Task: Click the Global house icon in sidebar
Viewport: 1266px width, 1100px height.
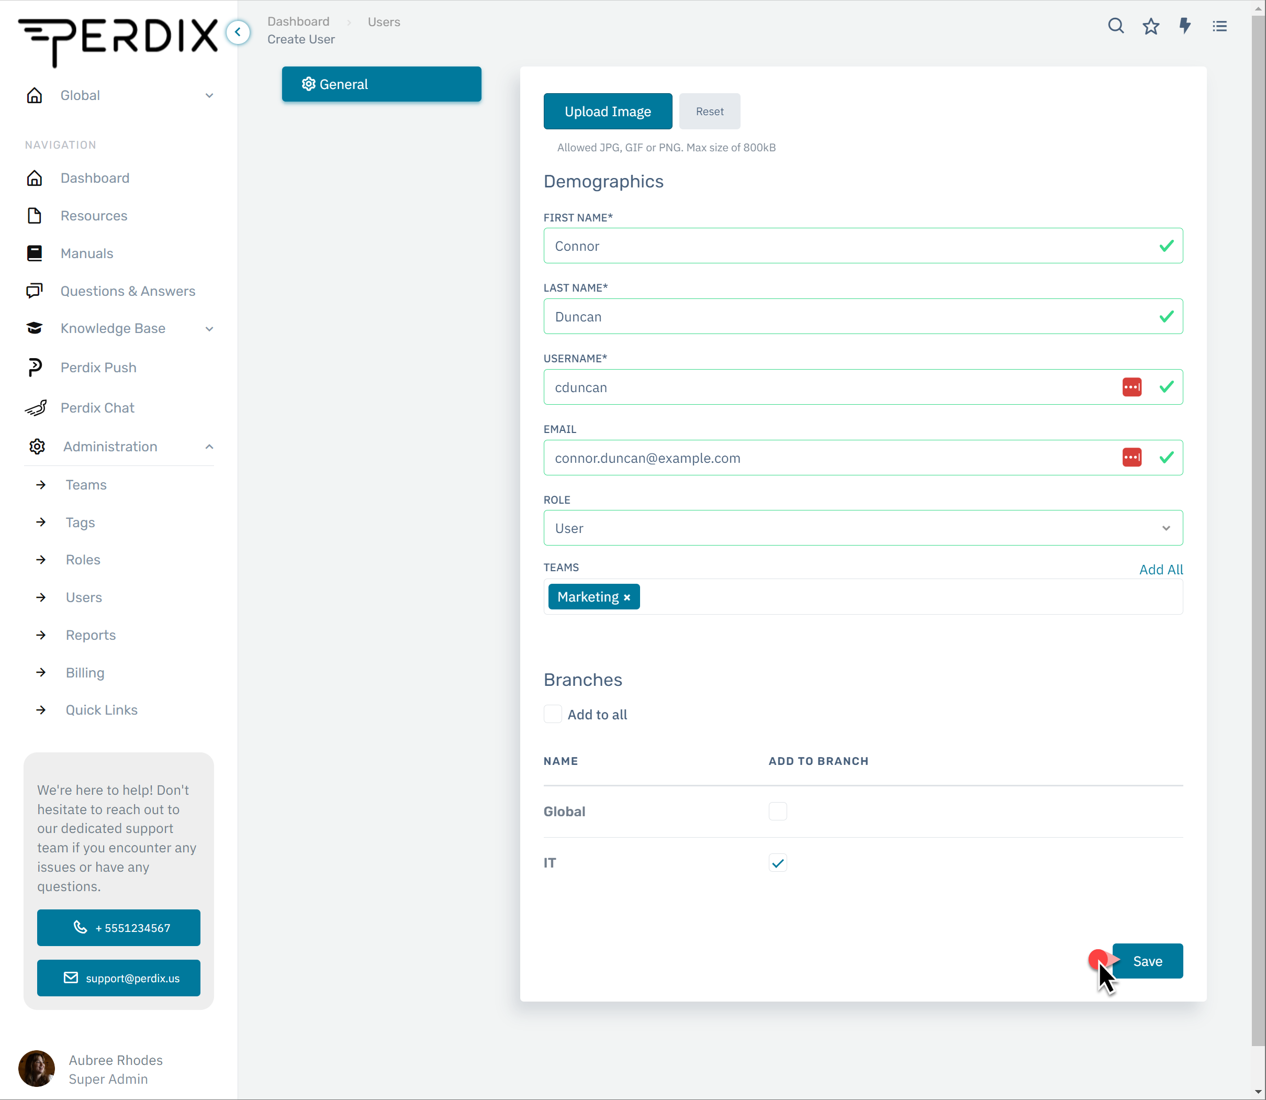Action: tap(35, 95)
